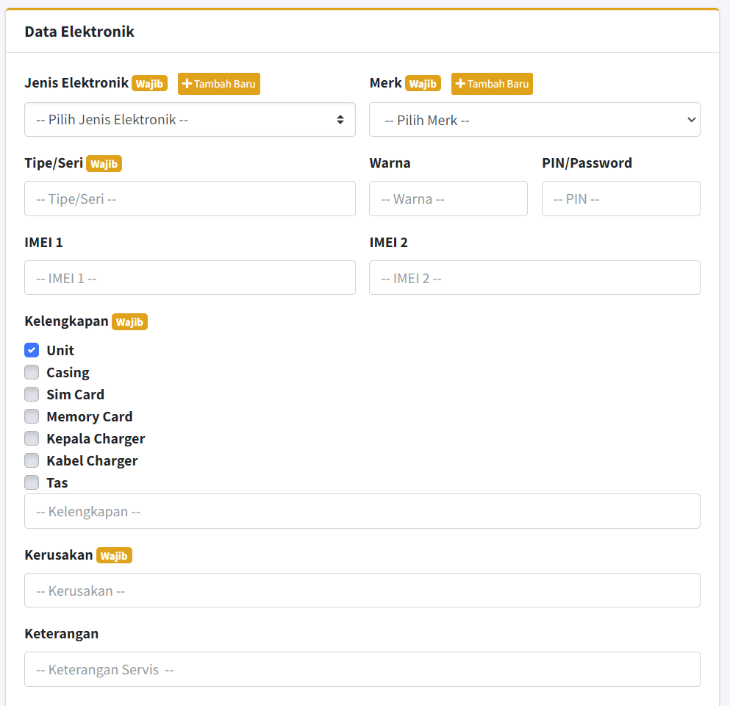Click the Warna text field

point(448,199)
